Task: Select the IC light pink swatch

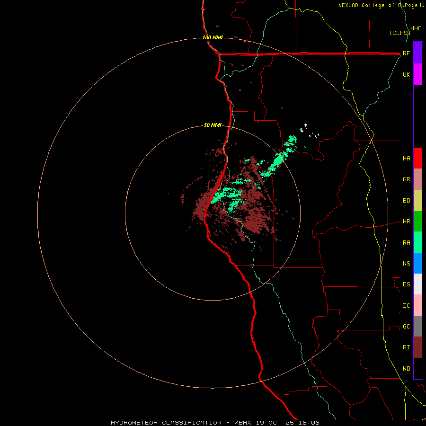Action: coord(418,305)
